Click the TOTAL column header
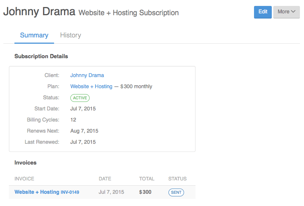 [x=147, y=179]
